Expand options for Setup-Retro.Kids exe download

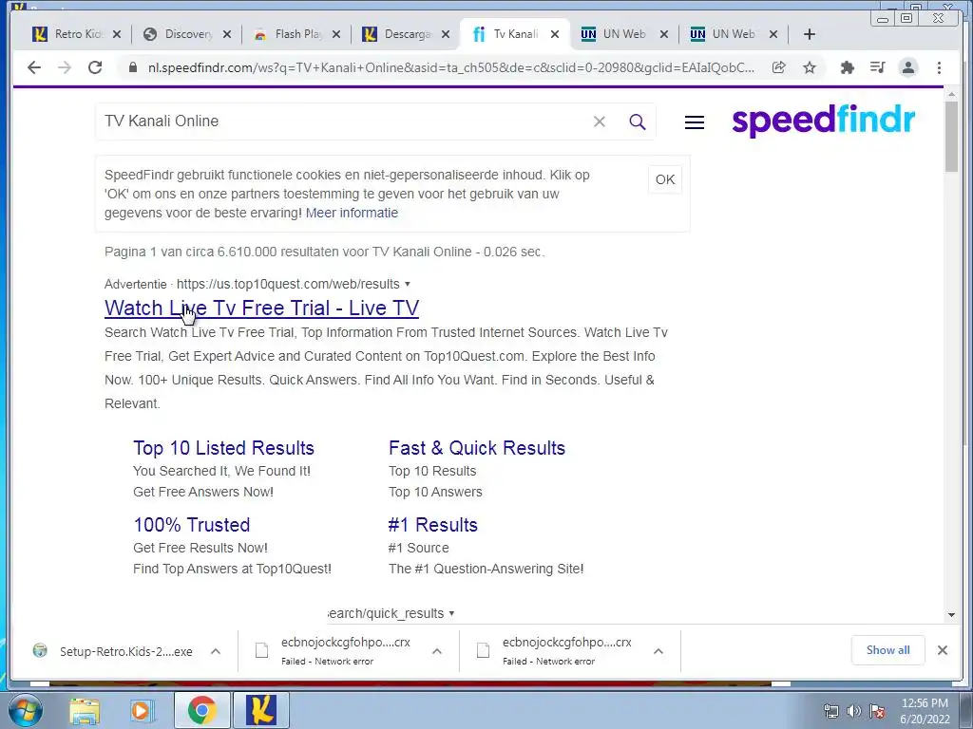(x=216, y=651)
